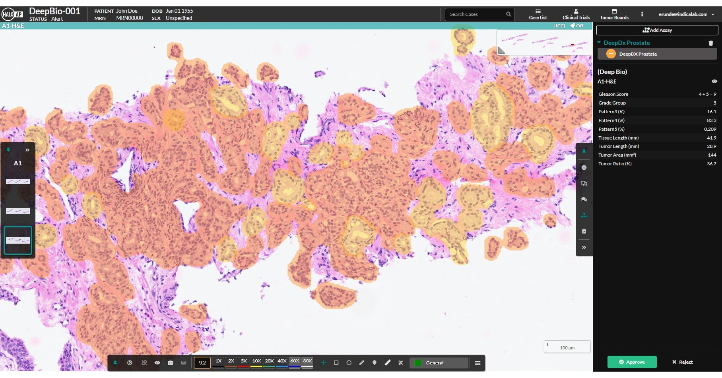Screen dimensions: 722x378
Task: Open the Case List
Action: (x=538, y=14)
